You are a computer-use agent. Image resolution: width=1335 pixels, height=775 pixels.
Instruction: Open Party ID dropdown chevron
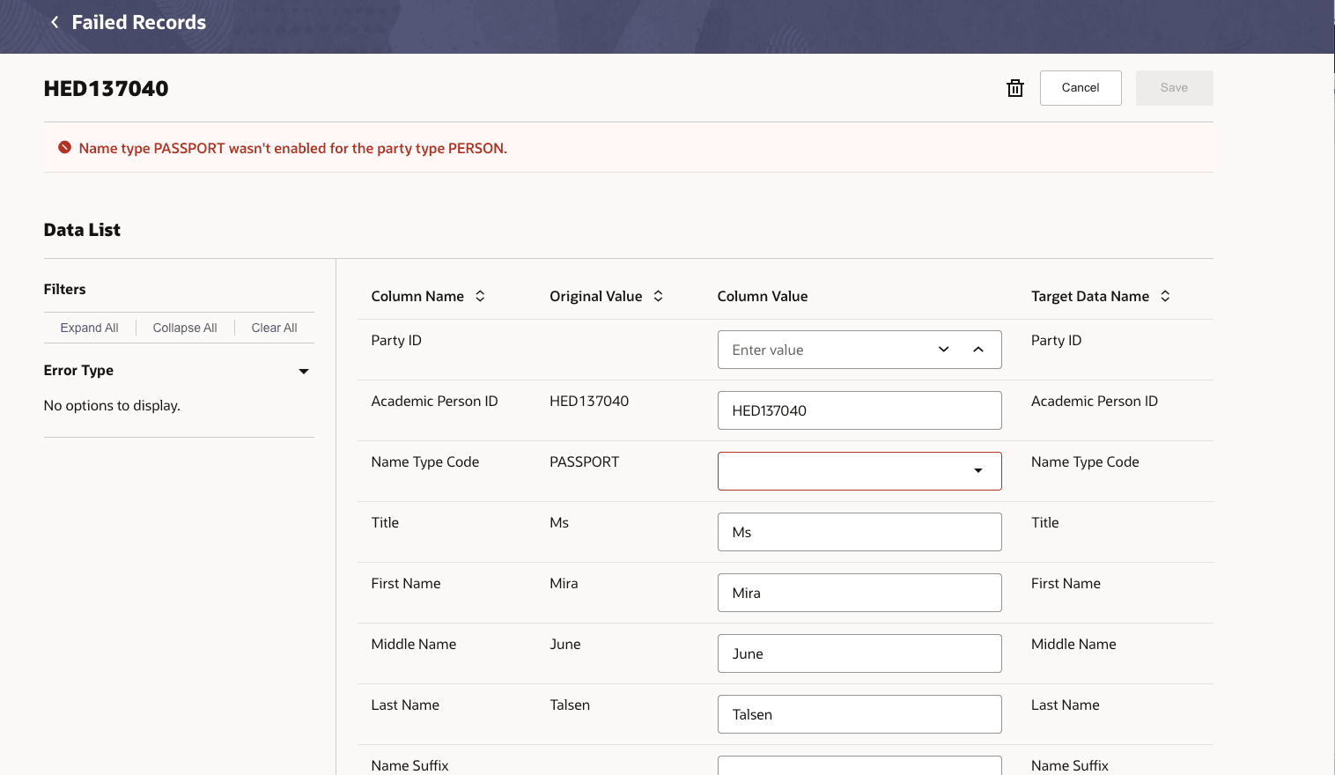tap(944, 350)
